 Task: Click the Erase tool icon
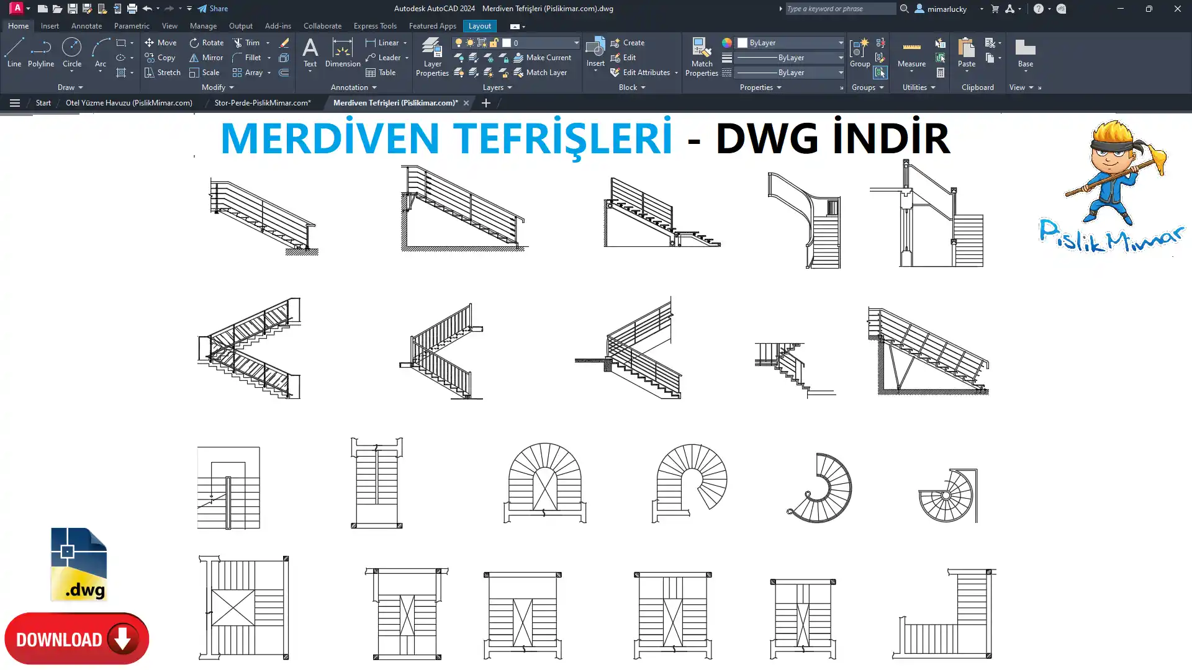[284, 43]
